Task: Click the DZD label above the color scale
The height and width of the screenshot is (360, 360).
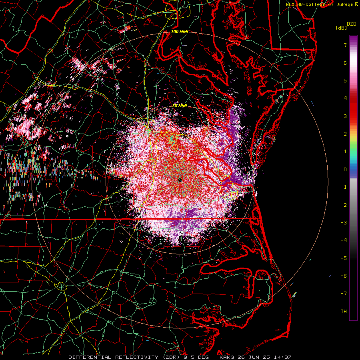Action: pyautogui.click(x=352, y=24)
